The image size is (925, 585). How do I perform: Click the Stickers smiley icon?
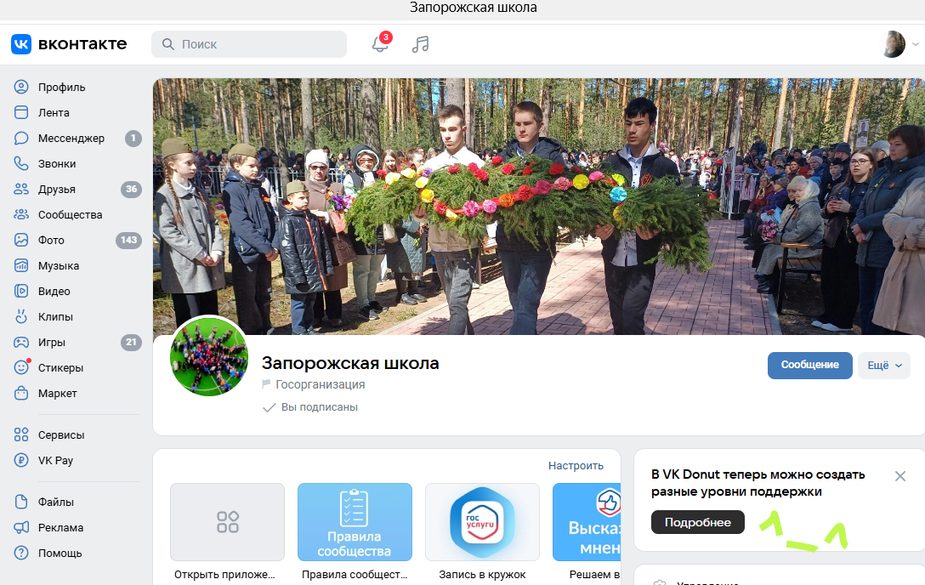[21, 367]
